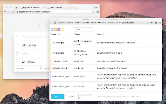Viewport: 166px width, 104px height.
Task: Select the All filter in todo footer
Action: [x=41, y=68]
